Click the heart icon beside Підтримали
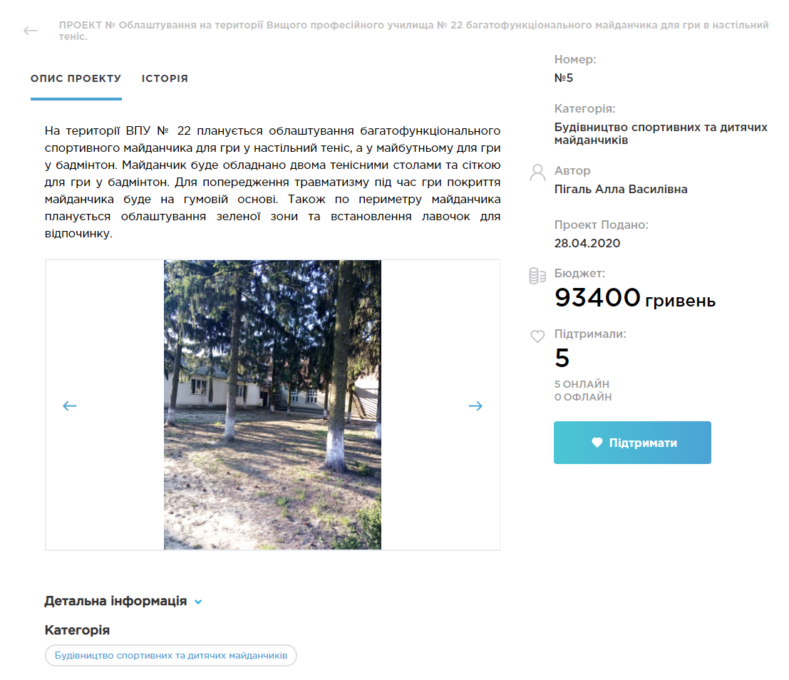 537,336
